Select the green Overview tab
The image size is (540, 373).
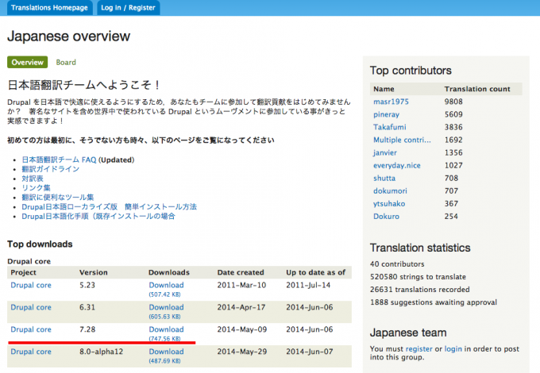(28, 62)
